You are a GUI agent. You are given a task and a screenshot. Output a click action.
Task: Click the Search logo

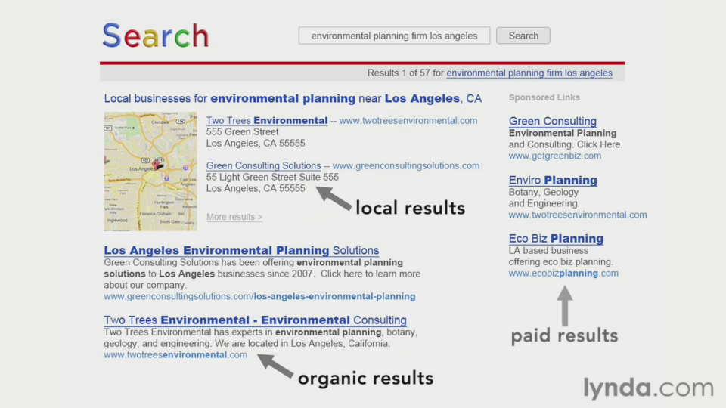(156, 36)
